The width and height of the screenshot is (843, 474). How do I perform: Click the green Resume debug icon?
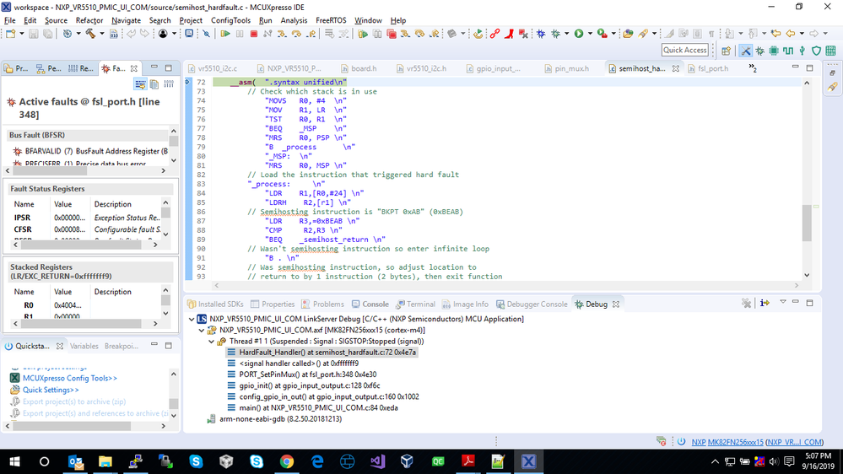point(225,34)
